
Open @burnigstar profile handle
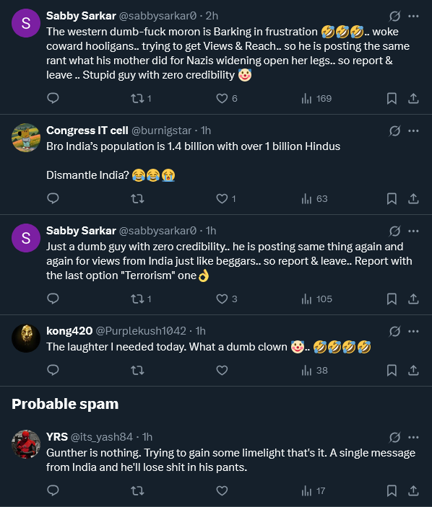161,131
